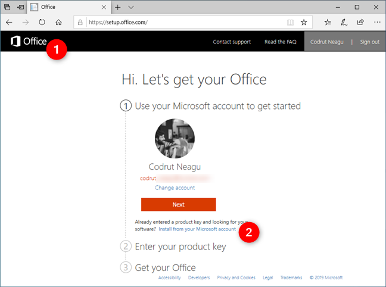
Task: Open the Favorites hub icon
Action: [x=328, y=22]
